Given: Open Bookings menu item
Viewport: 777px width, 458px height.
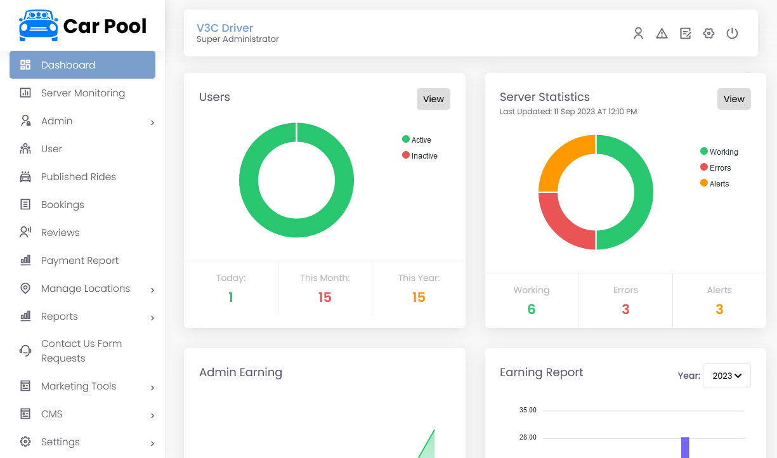Looking at the screenshot, I should pyautogui.click(x=82, y=204).
